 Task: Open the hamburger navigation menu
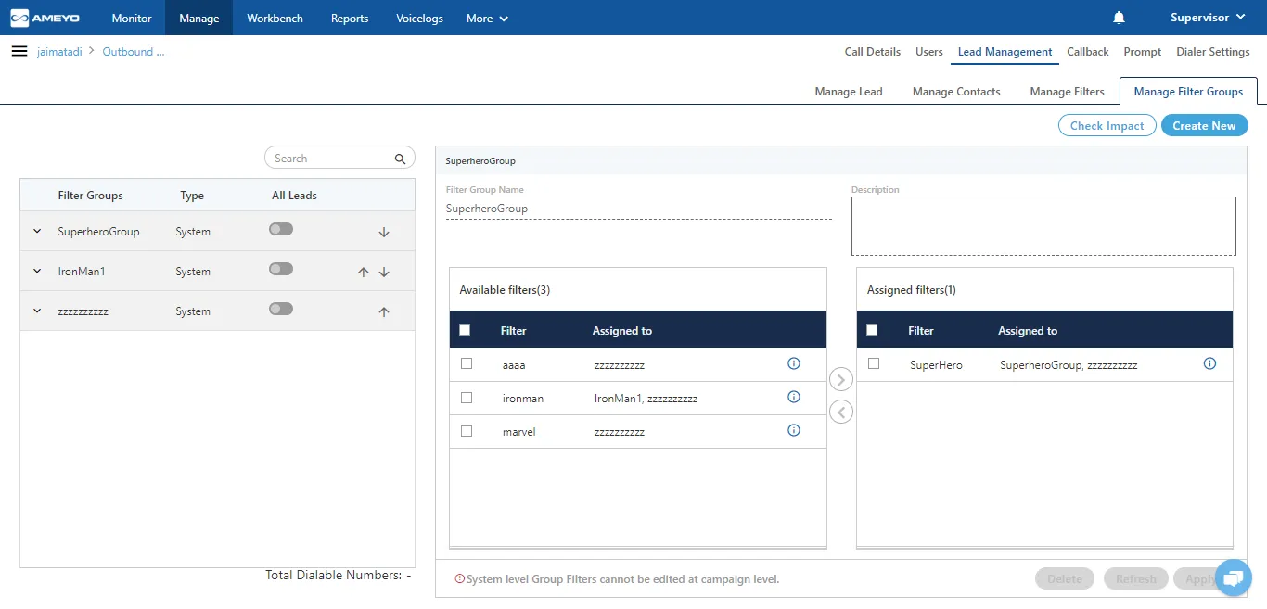click(x=19, y=52)
